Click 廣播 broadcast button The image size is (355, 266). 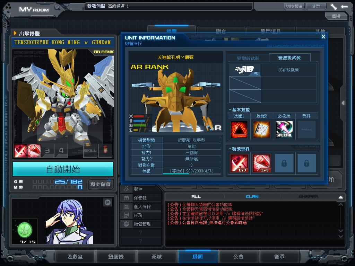pyautogui.click(x=336, y=16)
